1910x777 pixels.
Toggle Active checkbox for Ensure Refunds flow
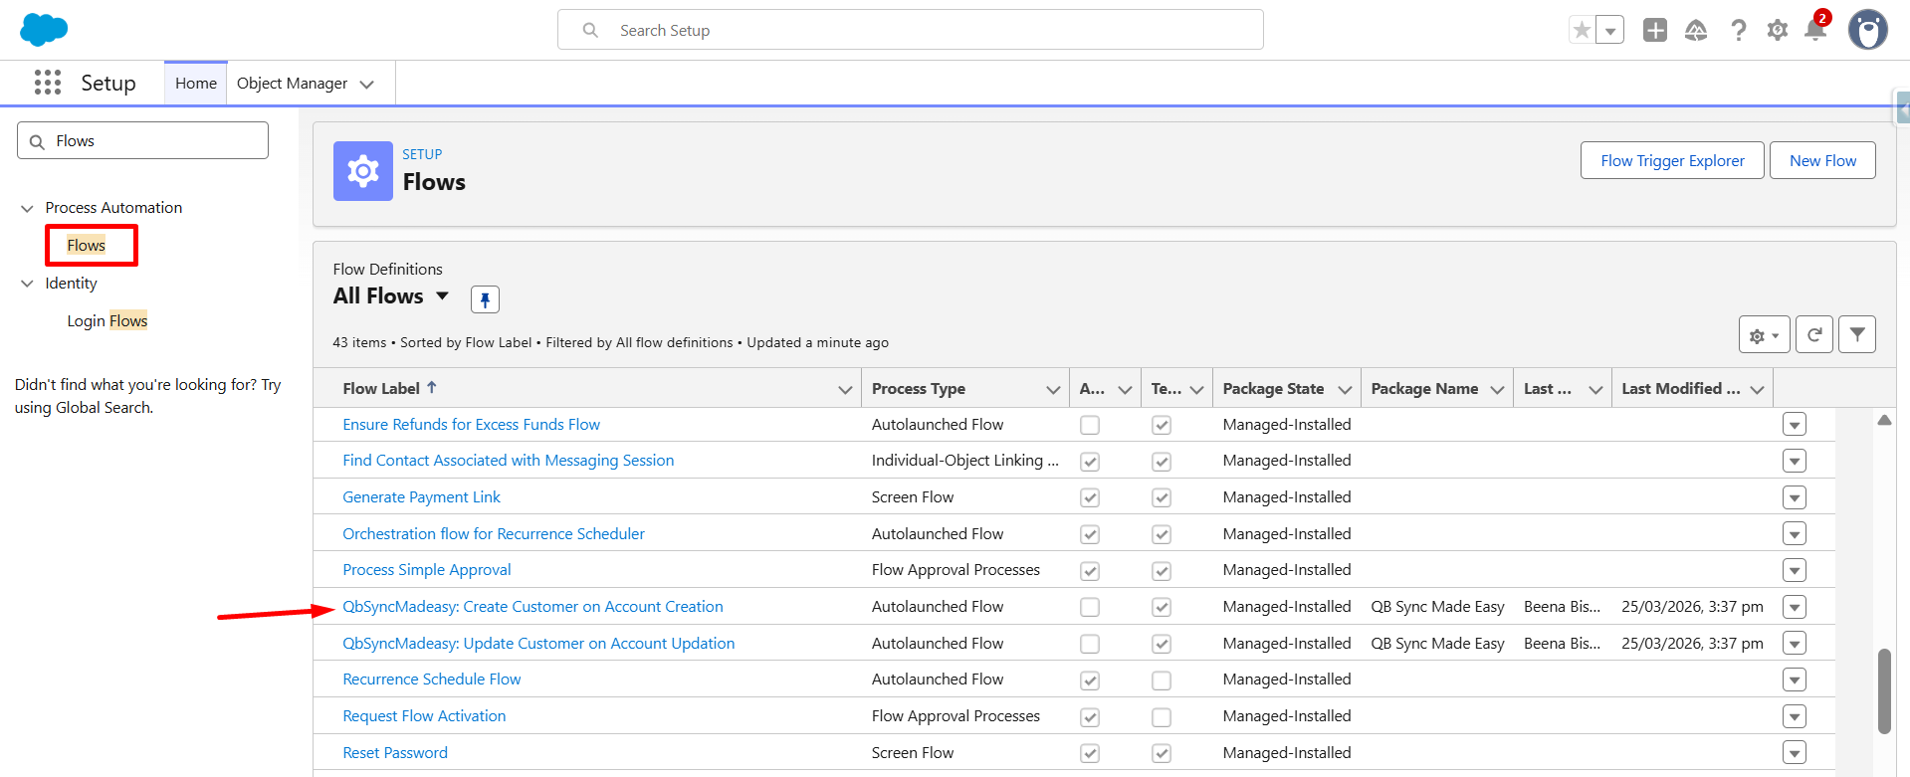point(1090,425)
